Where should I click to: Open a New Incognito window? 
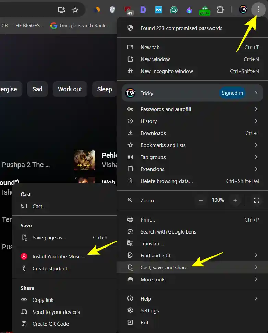[x=192, y=71]
